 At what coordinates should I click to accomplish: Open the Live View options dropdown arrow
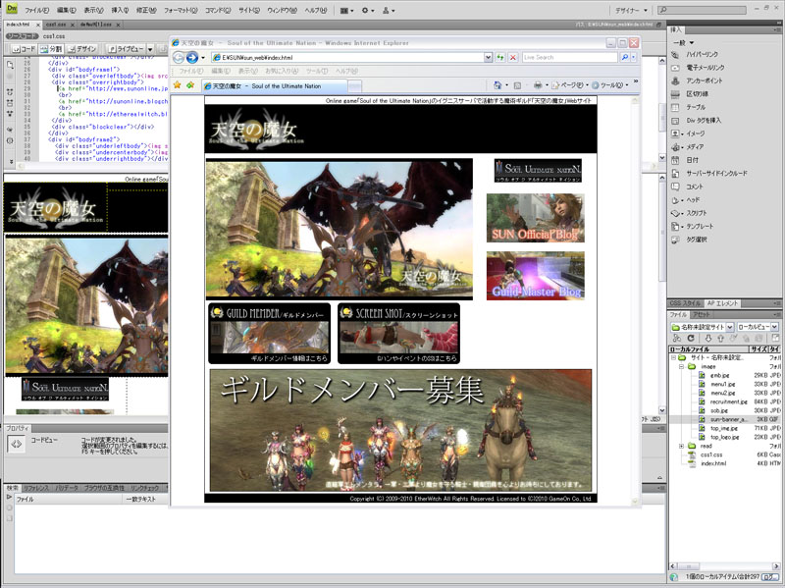(150, 50)
